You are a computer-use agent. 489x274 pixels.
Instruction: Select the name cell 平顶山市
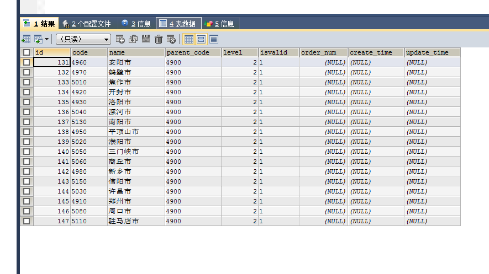(136, 132)
